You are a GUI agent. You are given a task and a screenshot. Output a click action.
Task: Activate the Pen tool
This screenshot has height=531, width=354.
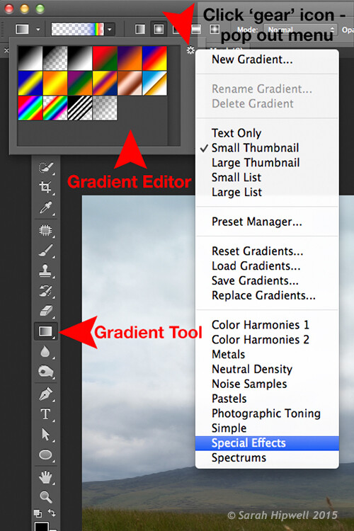point(45,394)
